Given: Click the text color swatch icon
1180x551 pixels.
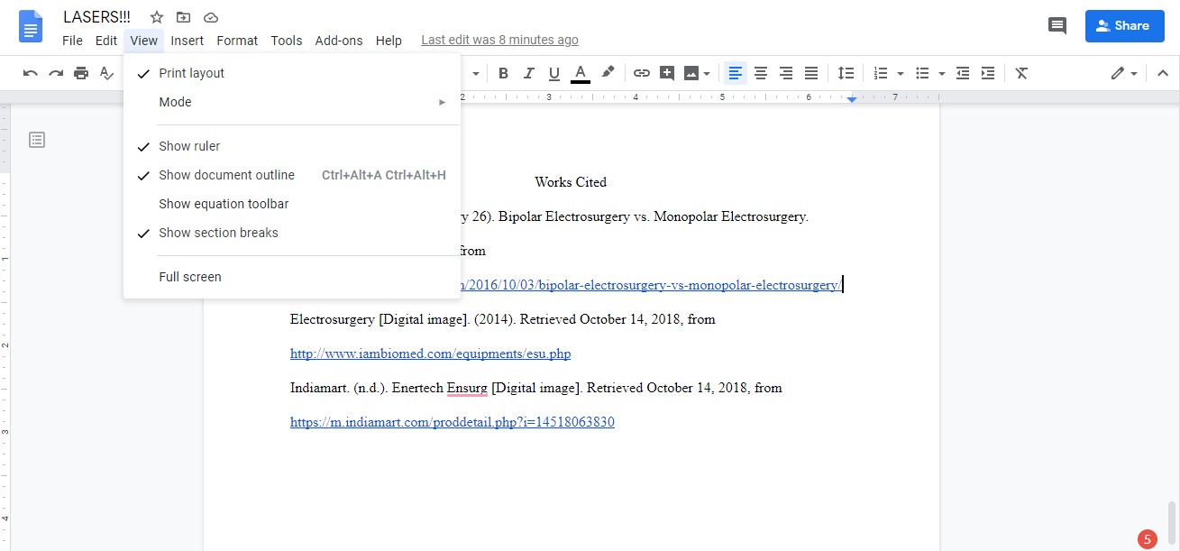Looking at the screenshot, I should coord(581,73).
